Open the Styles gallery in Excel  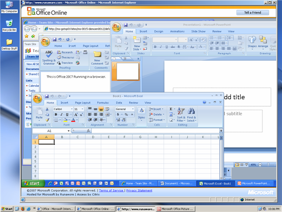point(141,114)
